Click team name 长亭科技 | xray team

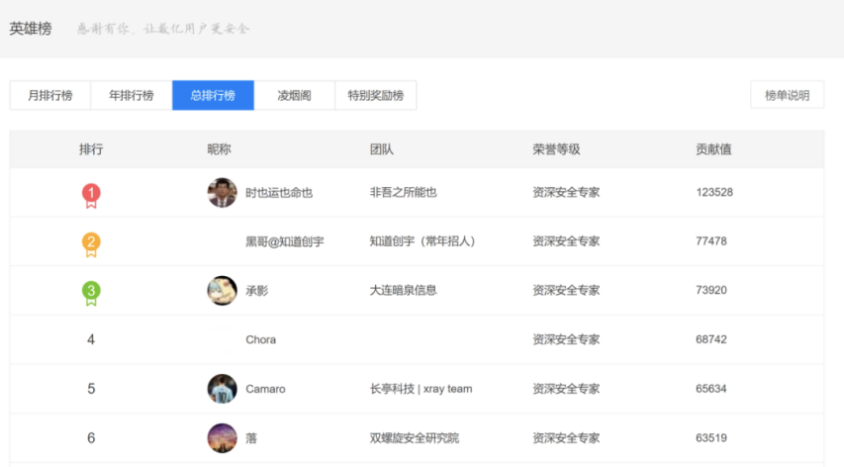(421, 389)
